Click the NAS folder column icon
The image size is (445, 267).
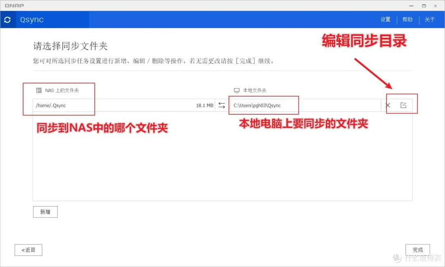39,91
